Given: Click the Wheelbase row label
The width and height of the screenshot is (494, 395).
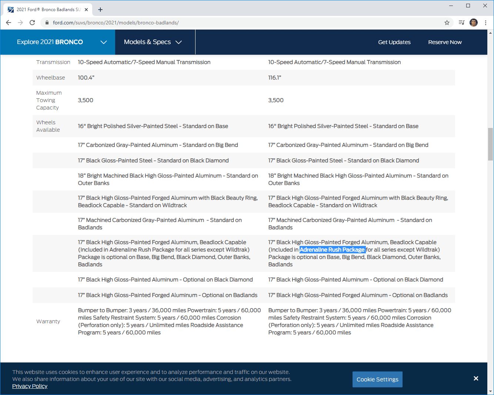Looking at the screenshot, I should point(51,78).
